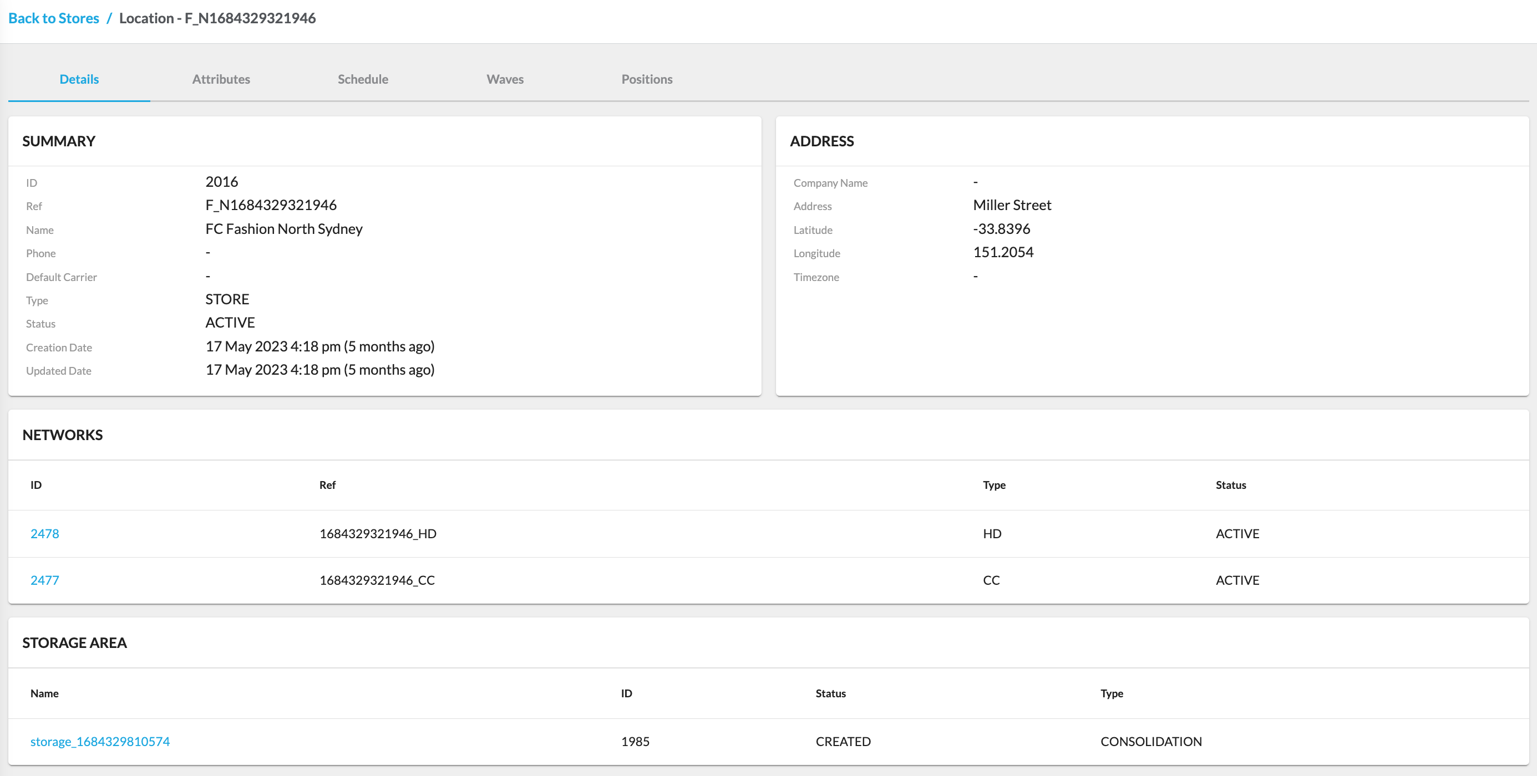
Task: Click the 1684329321946_HD network ref
Action: point(378,533)
